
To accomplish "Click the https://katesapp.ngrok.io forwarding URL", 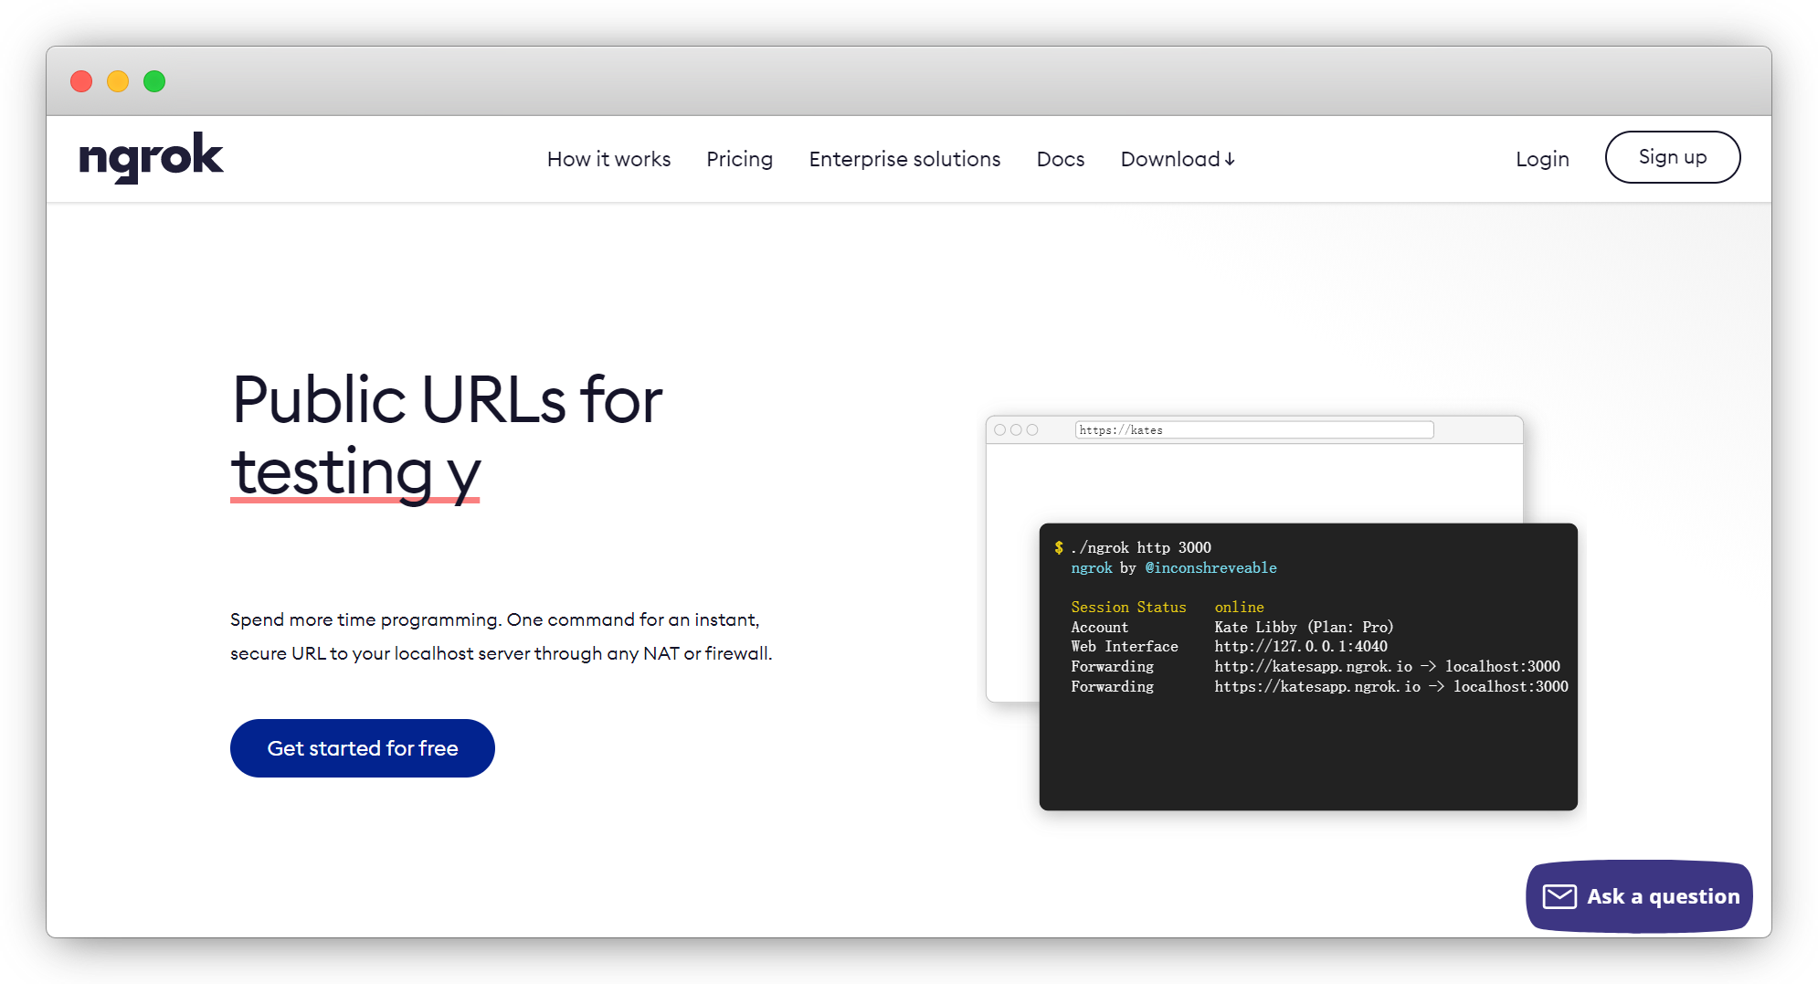I will [1316, 687].
